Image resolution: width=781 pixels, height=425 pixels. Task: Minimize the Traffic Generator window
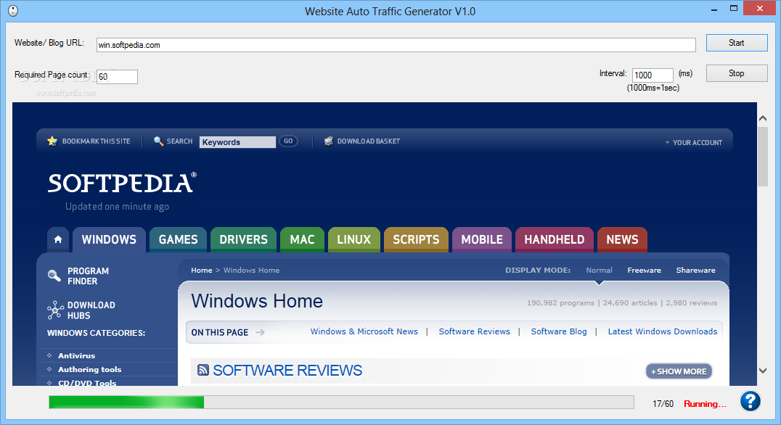[x=713, y=9]
